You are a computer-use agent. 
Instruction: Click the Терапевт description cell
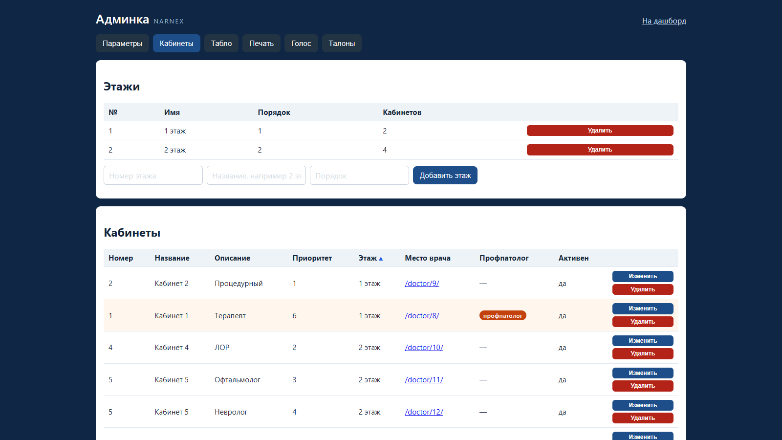tap(230, 316)
